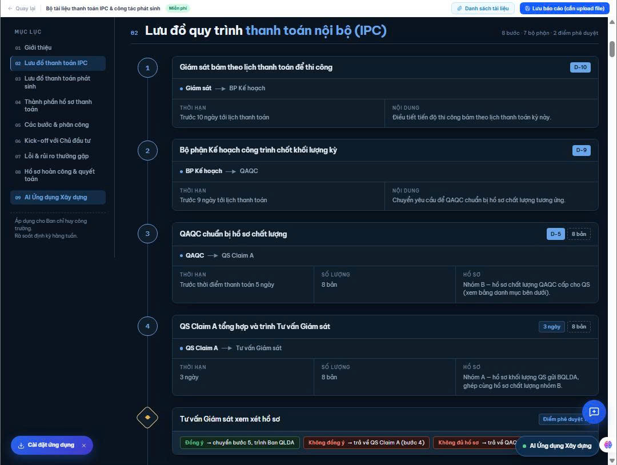The height and width of the screenshot is (465, 617).
Task: Click the D-5 deadline badge
Action: (556, 234)
